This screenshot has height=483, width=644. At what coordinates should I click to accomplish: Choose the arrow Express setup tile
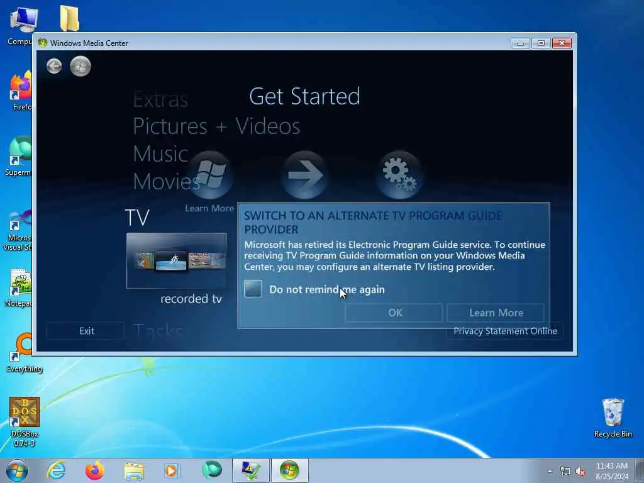(x=304, y=175)
